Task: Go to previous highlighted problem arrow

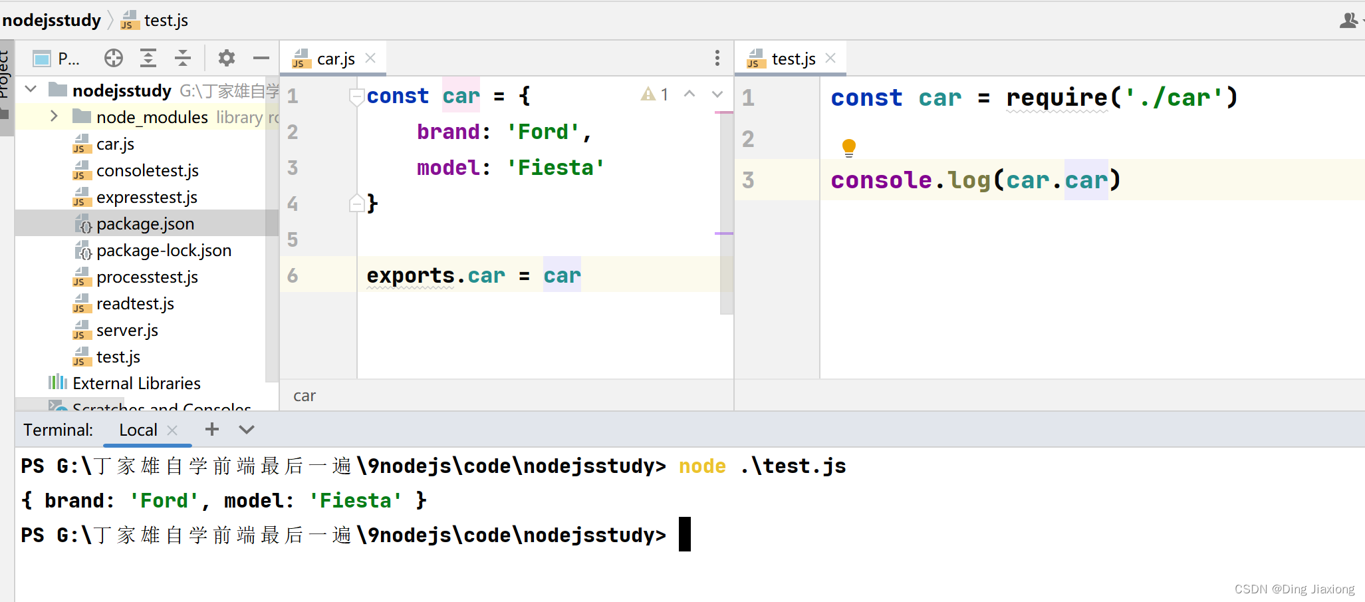Action: pyautogui.click(x=690, y=94)
